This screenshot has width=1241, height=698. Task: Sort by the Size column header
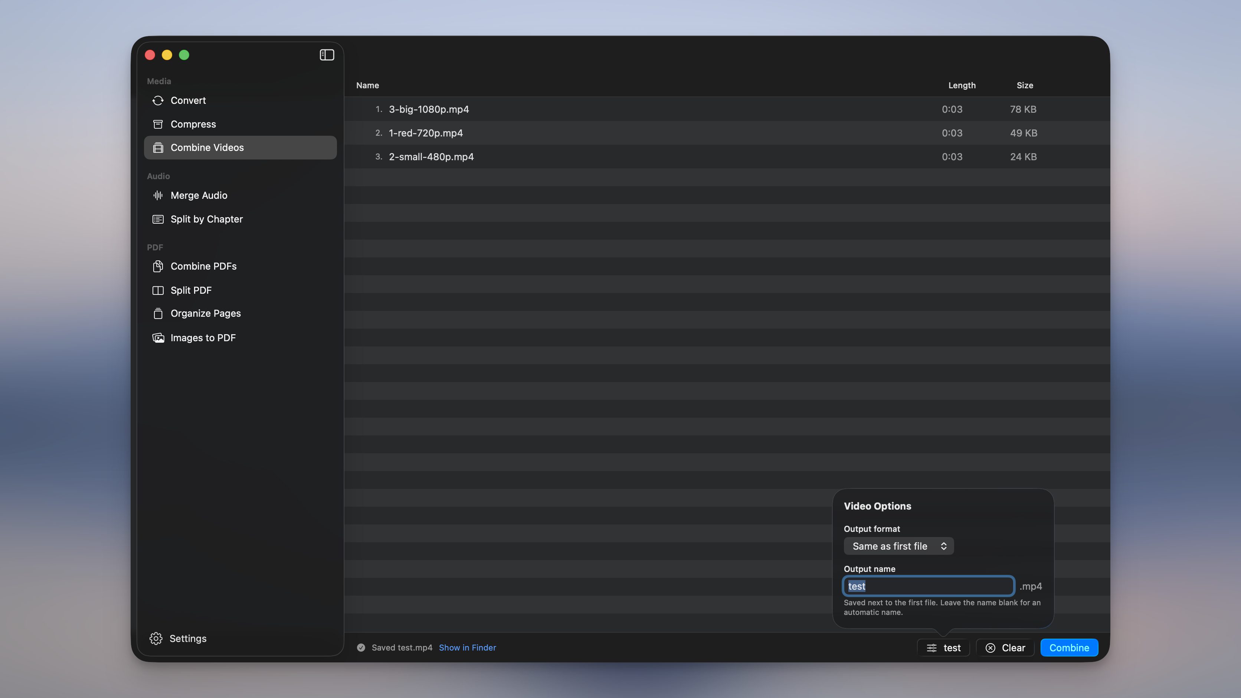point(1025,85)
